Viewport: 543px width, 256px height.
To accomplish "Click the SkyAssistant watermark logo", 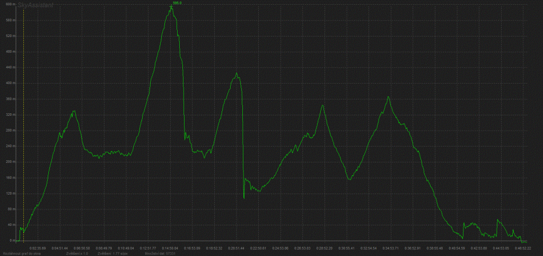I will tap(34, 6).
